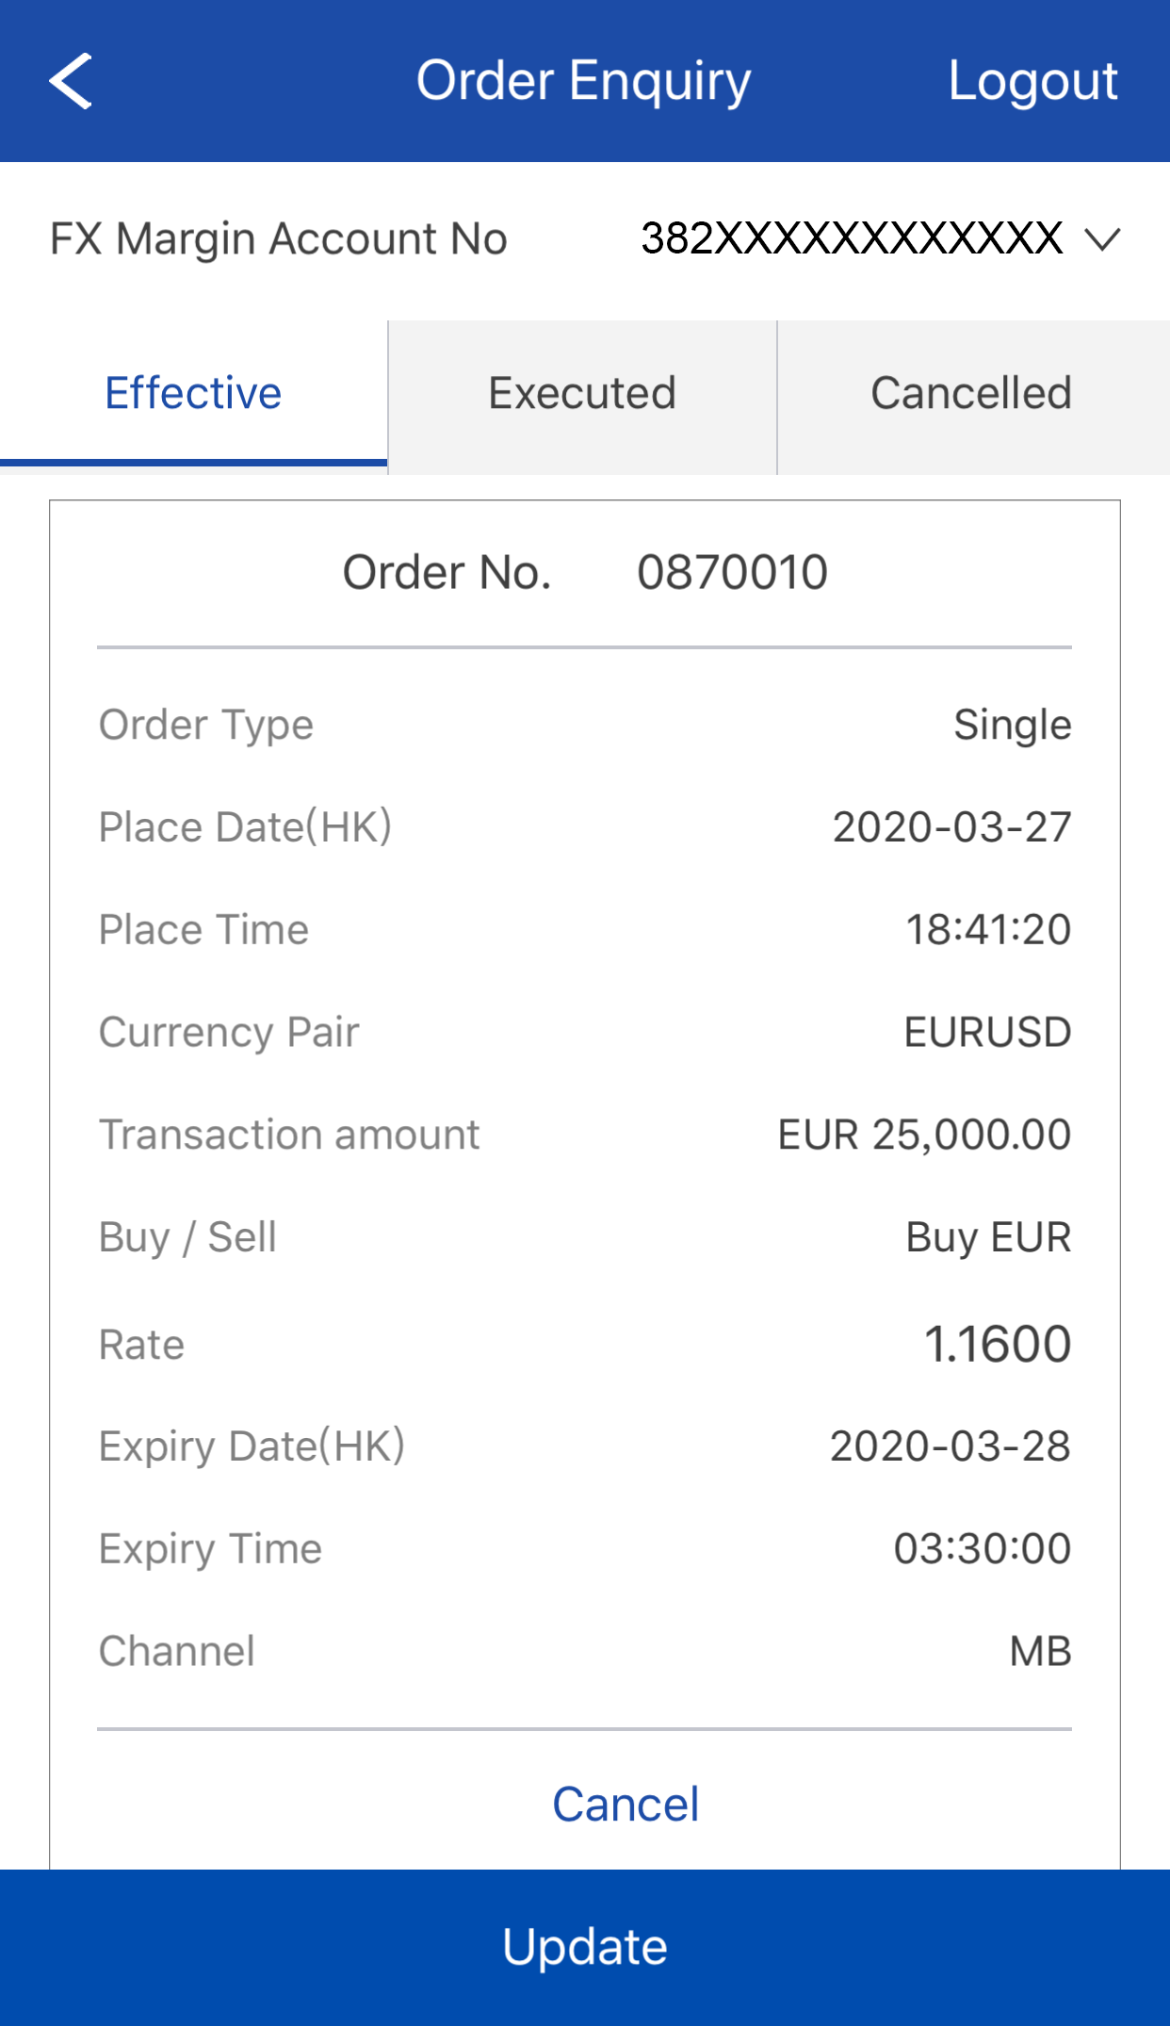Expand the account number chevron arrow
Screen dimensions: 1170x2026
[1101, 239]
